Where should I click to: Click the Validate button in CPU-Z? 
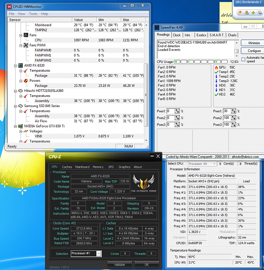(120, 265)
